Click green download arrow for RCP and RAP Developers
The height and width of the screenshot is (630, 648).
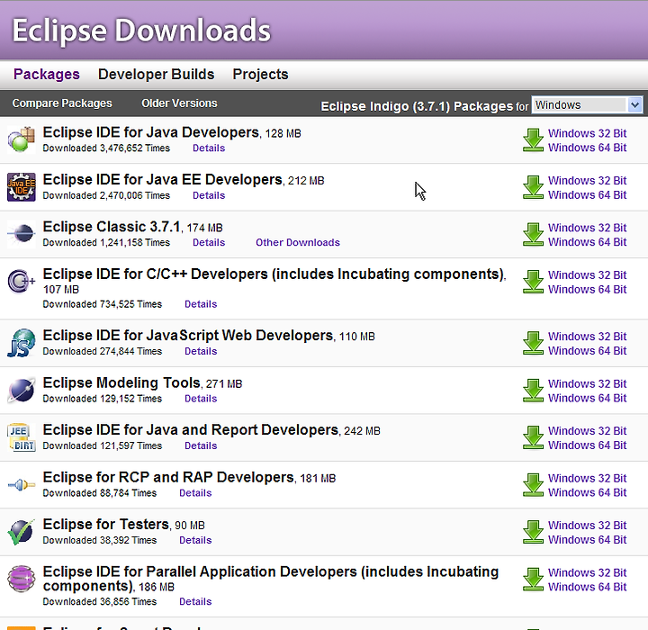[x=533, y=485]
